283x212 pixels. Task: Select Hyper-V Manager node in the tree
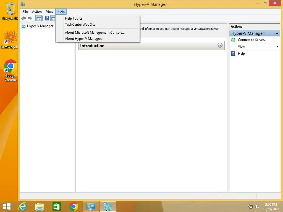tap(37, 26)
